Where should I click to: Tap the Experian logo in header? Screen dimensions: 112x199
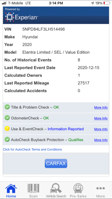21,17
